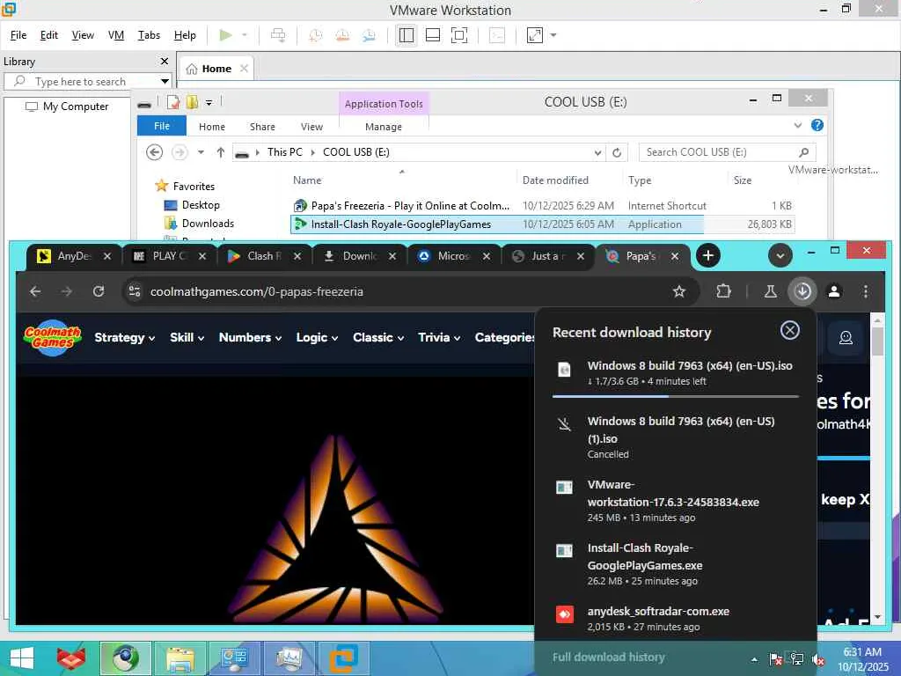This screenshot has height=676, width=901.
Task: Open VMware View menu
Action: pos(83,35)
